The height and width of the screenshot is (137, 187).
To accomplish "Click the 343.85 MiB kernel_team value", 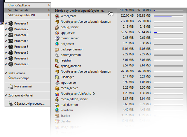I will click(144, 16).
